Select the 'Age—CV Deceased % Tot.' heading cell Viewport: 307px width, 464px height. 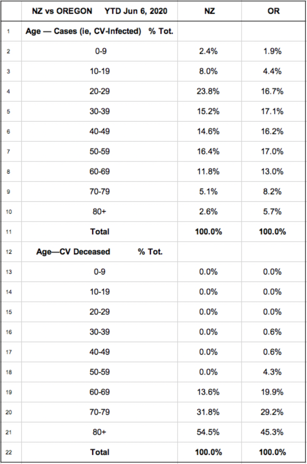click(100, 252)
